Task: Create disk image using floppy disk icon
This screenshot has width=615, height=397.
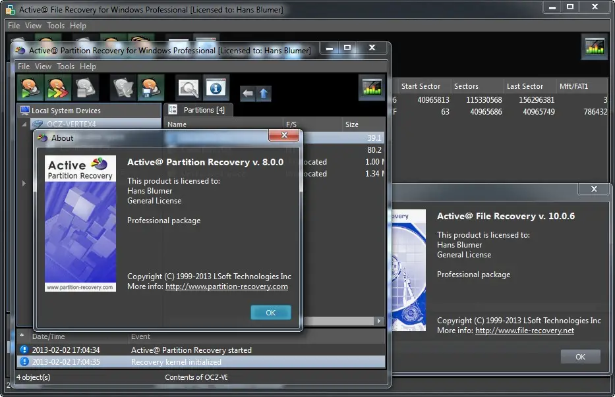Action: click(x=150, y=88)
